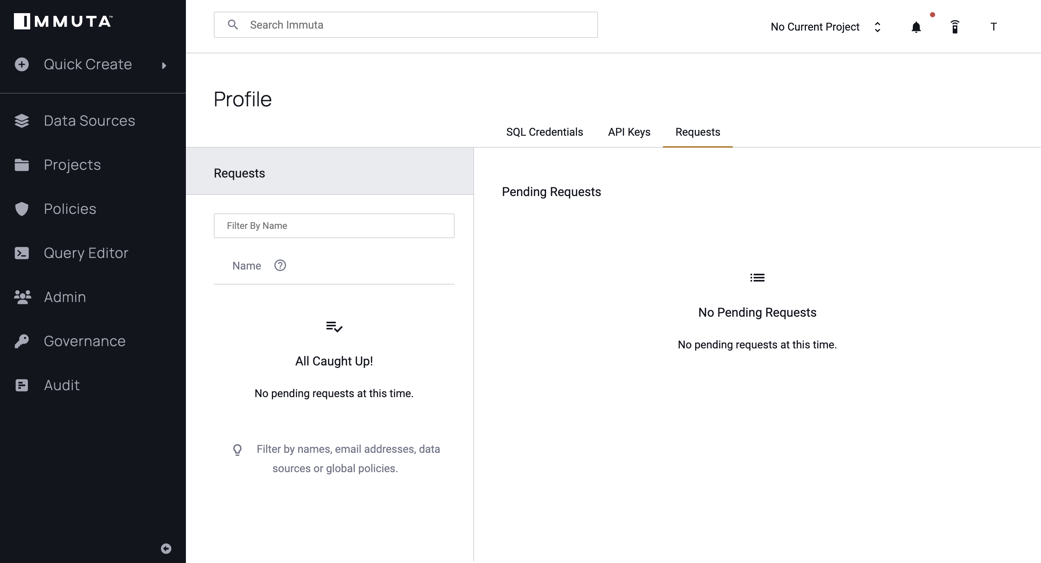Open Governance page
The image size is (1041, 563).
(x=85, y=341)
